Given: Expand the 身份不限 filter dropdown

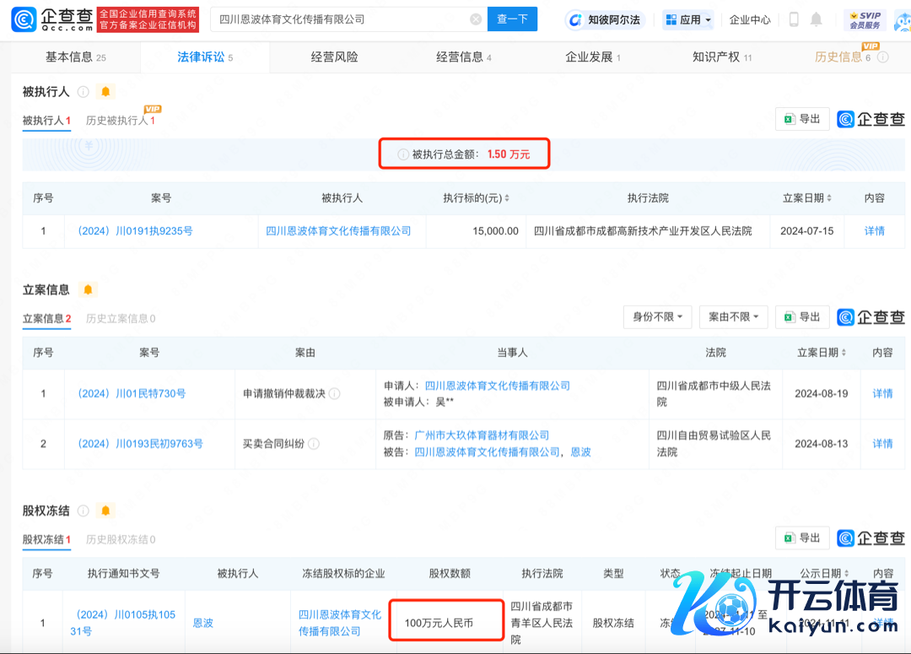Looking at the screenshot, I should [657, 316].
